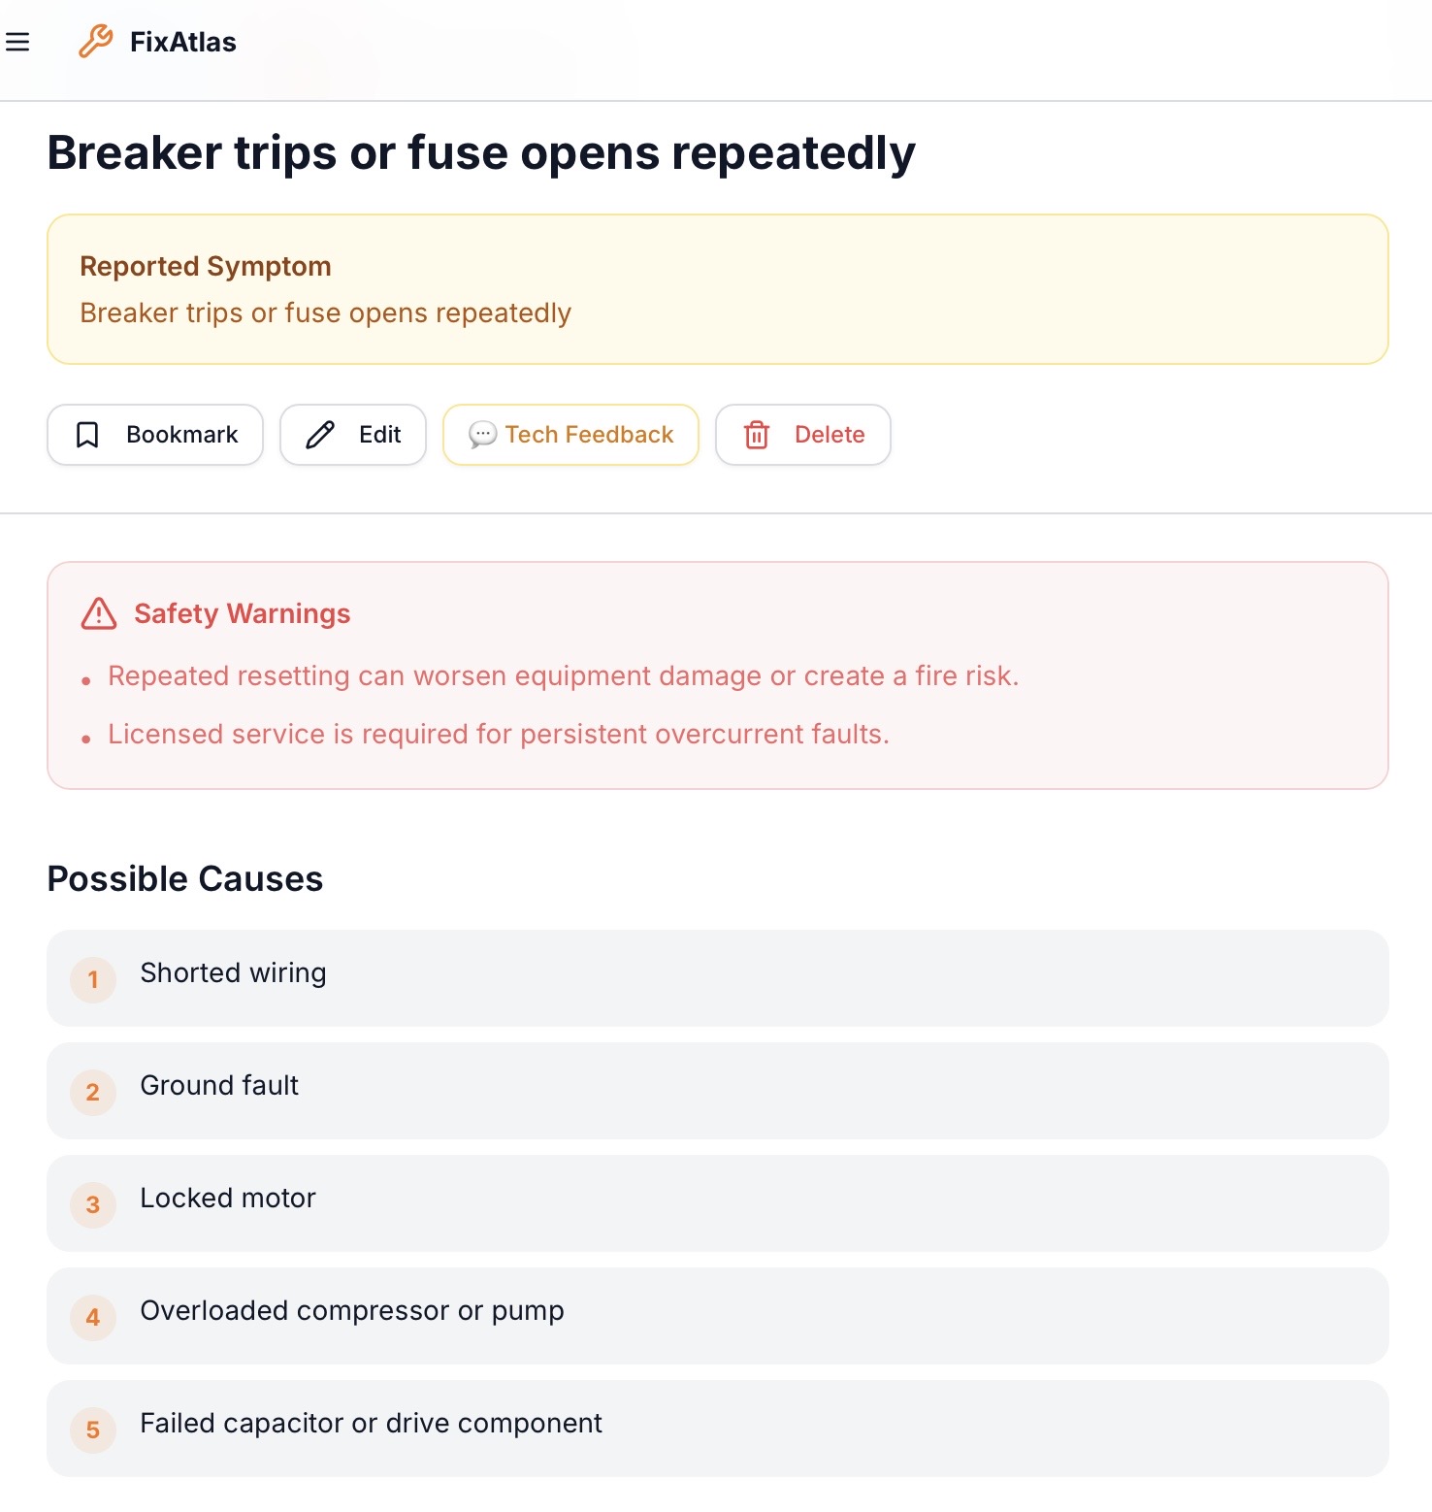1432x1512 pixels.
Task: Select the Locked motor cause
Action: tap(228, 1199)
